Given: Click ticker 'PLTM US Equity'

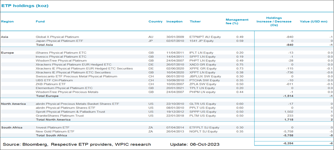Looking at the screenshot, I should click(x=203, y=116).
